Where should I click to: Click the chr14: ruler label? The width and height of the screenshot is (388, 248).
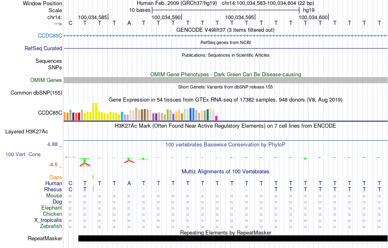(55, 17)
